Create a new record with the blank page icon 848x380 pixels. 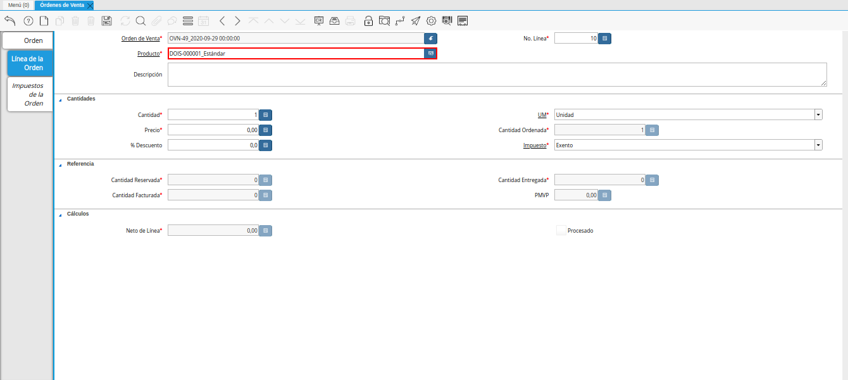(x=44, y=21)
